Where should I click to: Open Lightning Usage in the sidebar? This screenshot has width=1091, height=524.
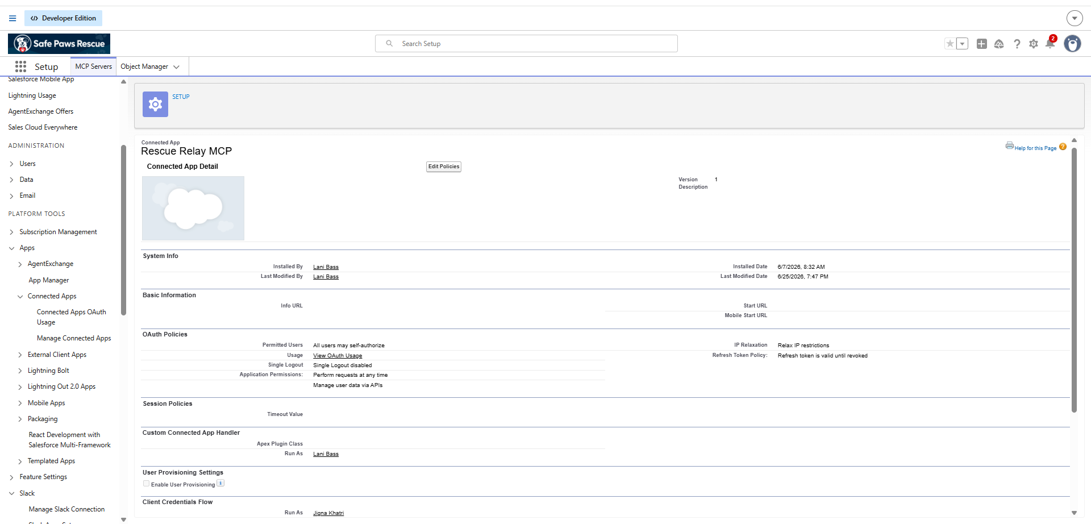tap(32, 95)
